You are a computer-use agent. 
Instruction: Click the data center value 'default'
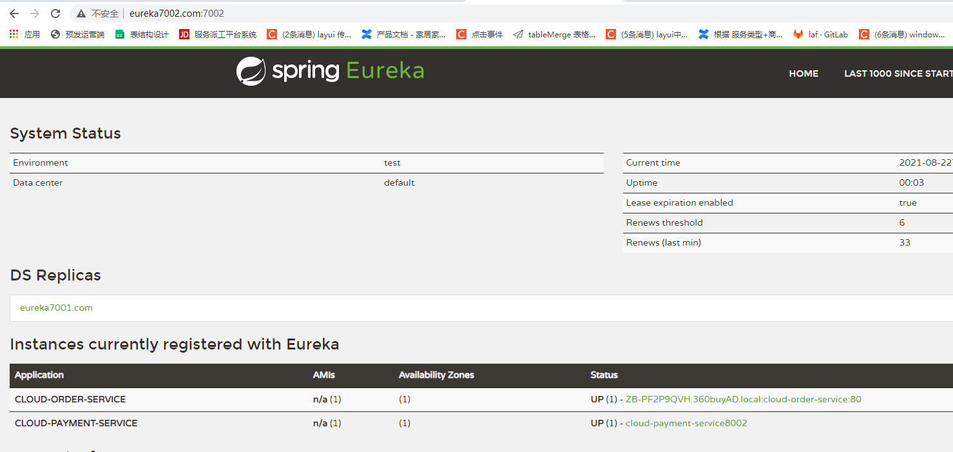(x=399, y=182)
